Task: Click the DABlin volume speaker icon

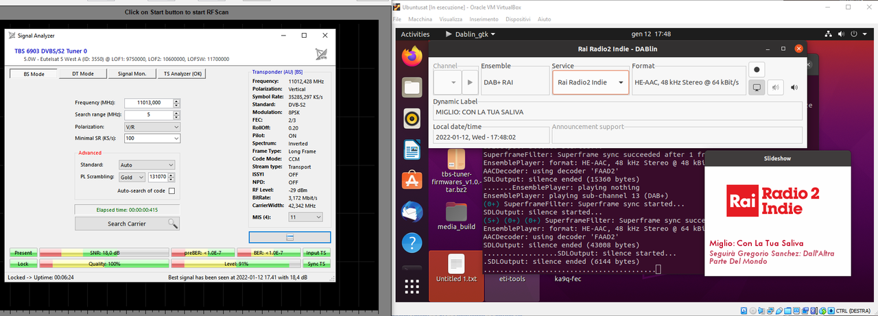Action: pos(794,87)
